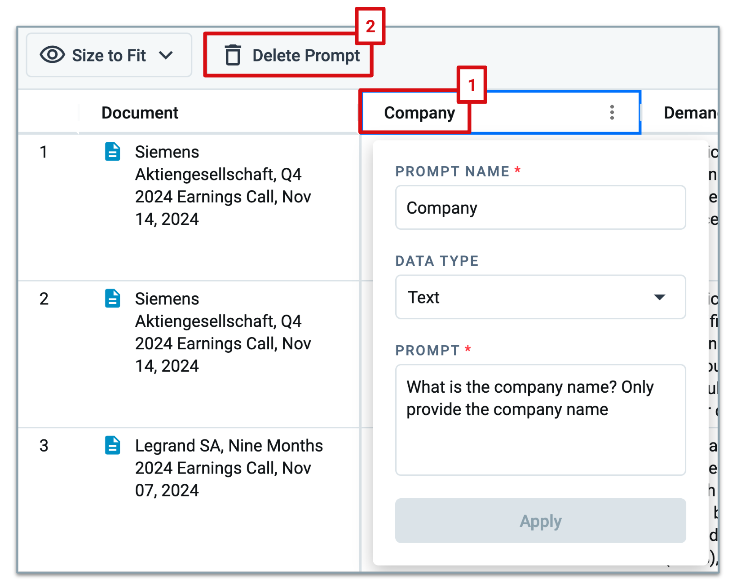Viewport: 732px width, 588px height.
Task: Open the row 1 Siemens Q4 2024 Earnings Call document
Action: (223, 185)
